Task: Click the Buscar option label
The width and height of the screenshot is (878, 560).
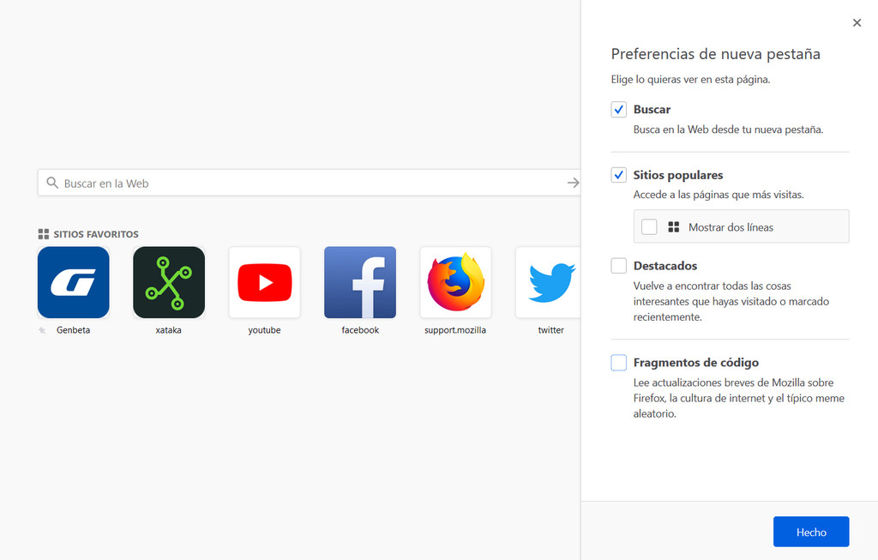Action: coord(652,109)
